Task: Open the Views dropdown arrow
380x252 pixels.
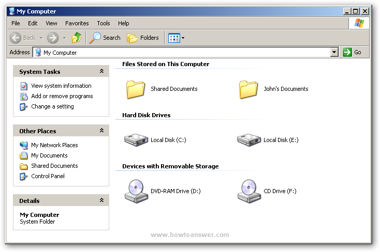Action: pyautogui.click(x=183, y=38)
